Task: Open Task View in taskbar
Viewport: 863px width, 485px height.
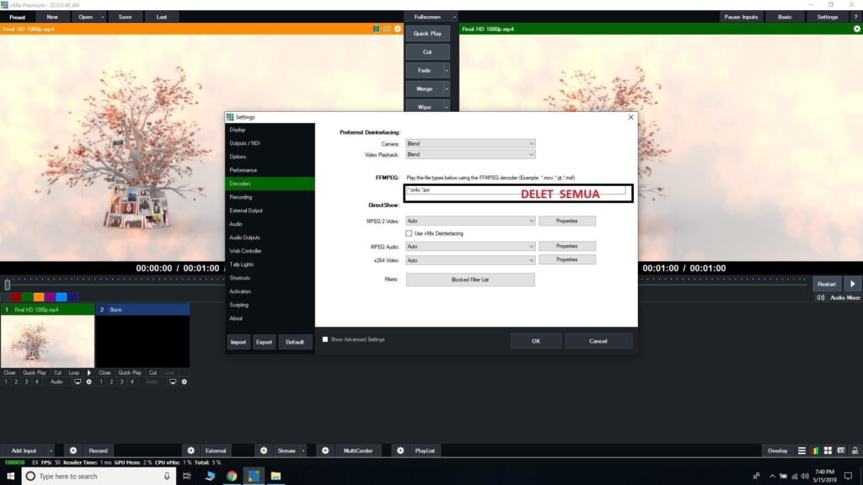Action: [x=186, y=477]
